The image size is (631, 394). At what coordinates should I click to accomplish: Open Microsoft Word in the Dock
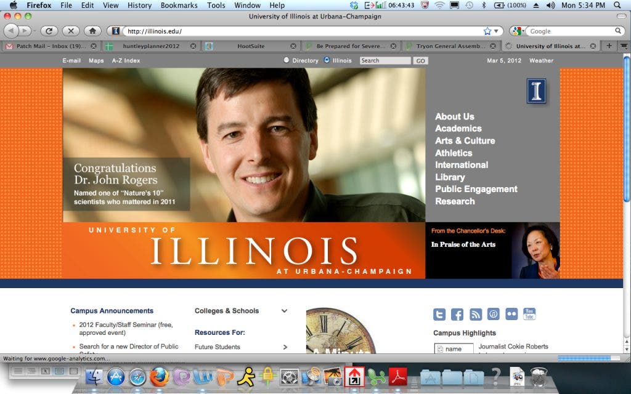[x=202, y=377]
